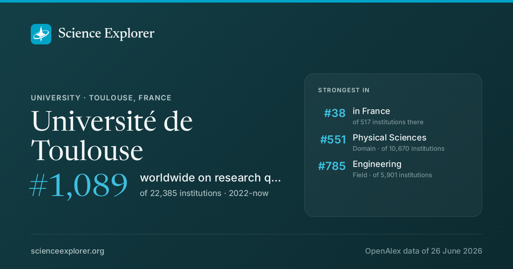The height and width of the screenshot is (269, 513).
Task: Click the Université de Toulouse heading
Action: [112, 136]
